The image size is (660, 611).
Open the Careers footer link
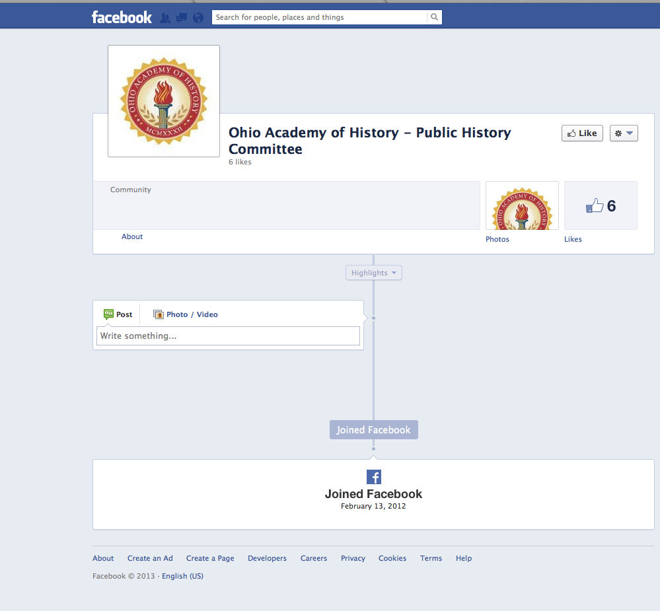[x=314, y=558]
